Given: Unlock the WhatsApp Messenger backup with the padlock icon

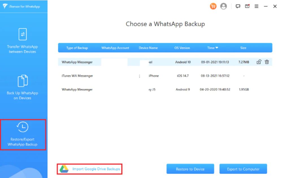Looking at the screenshot, I should point(259,62).
